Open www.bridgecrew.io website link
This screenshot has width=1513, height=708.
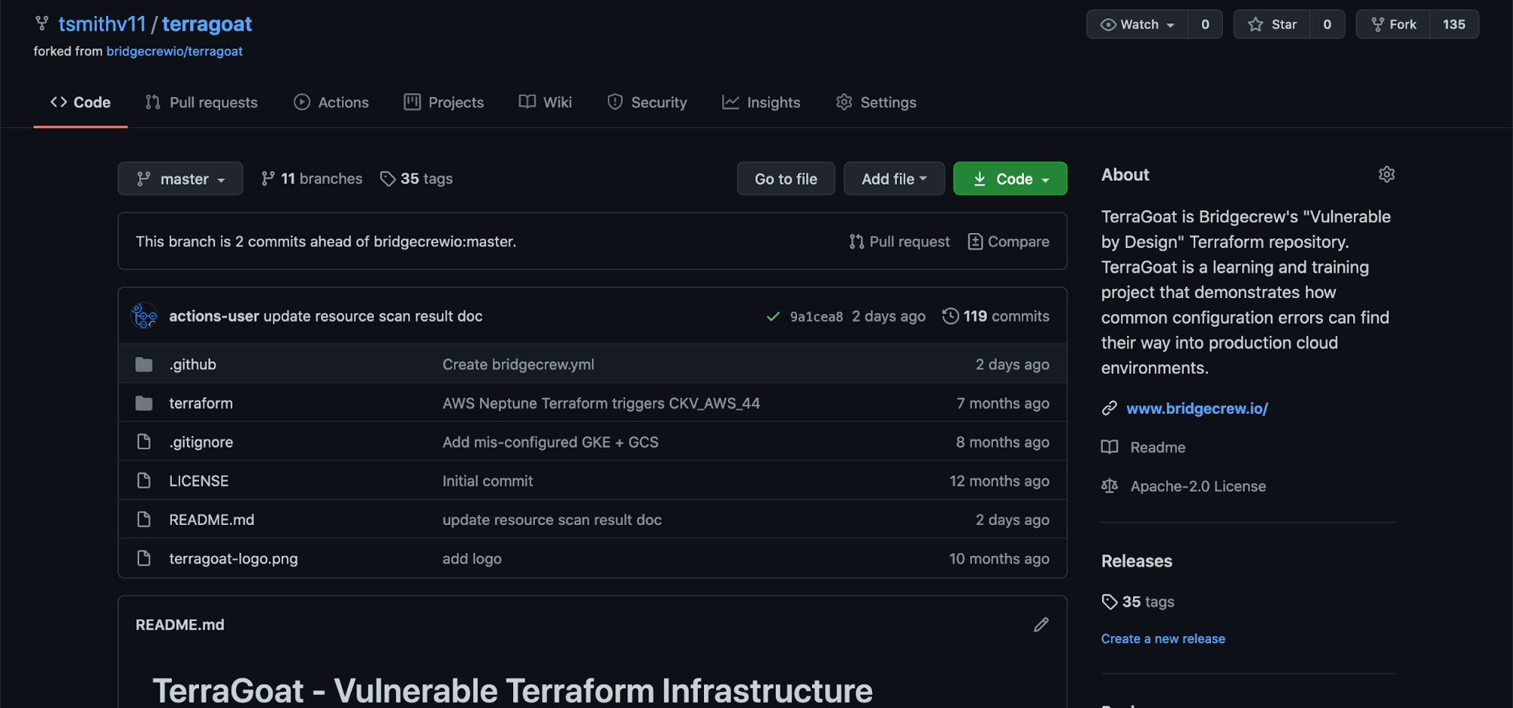pos(1197,408)
